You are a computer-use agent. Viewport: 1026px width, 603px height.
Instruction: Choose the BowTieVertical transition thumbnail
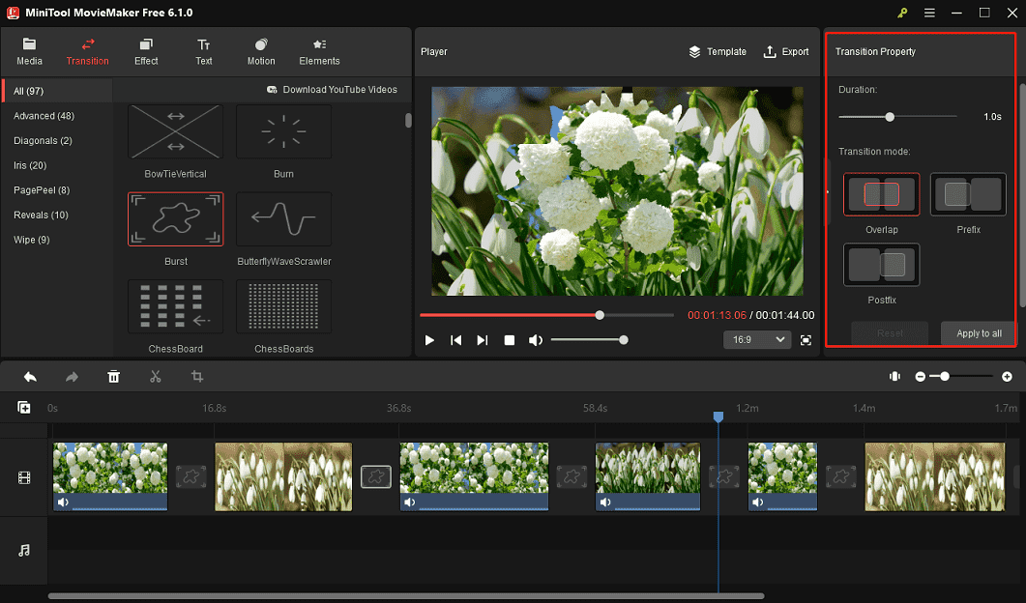tap(175, 131)
